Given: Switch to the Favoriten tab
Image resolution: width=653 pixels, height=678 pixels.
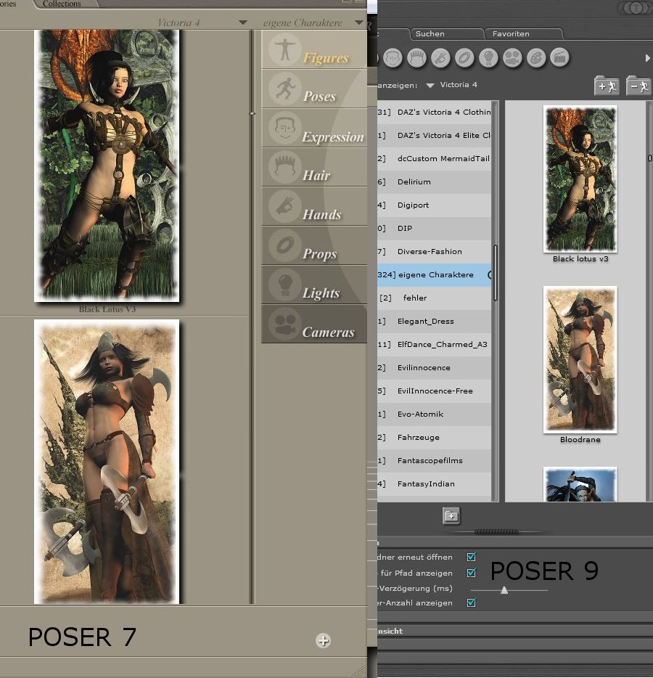Looking at the screenshot, I should tap(511, 34).
